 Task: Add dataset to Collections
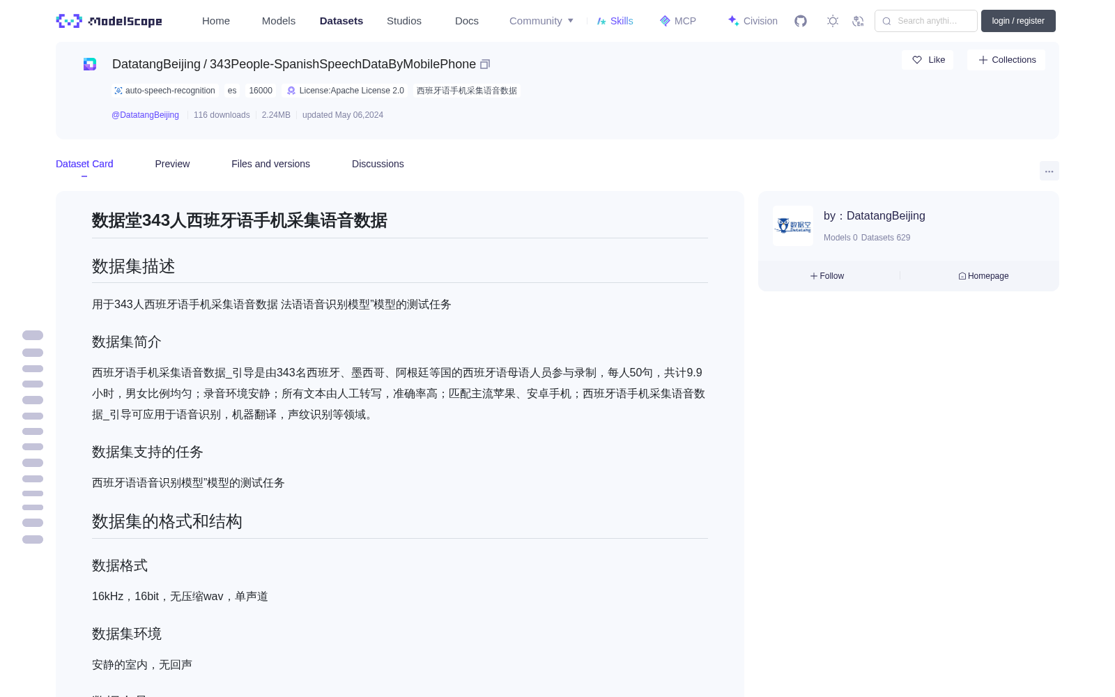pyautogui.click(x=1006, y=60)
